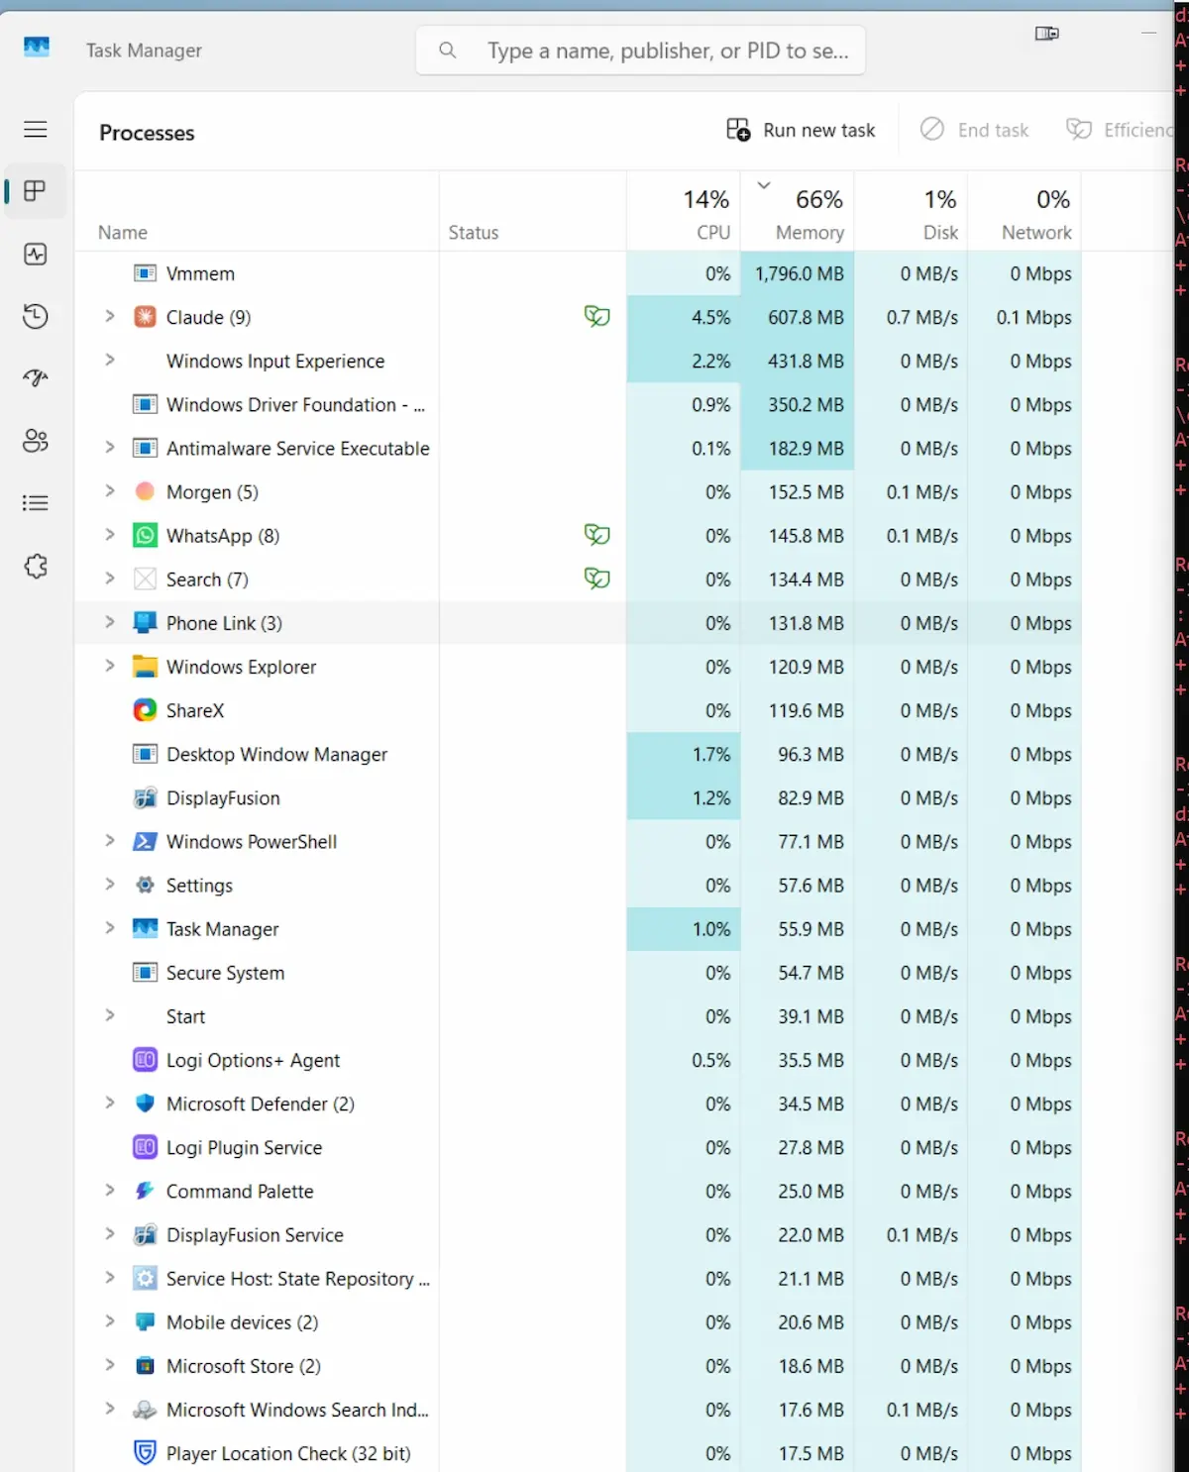The width and height of the screenshot is (1189, 1472).
Task: Expand the Settings process group
Action: click(x=110, y=885)
